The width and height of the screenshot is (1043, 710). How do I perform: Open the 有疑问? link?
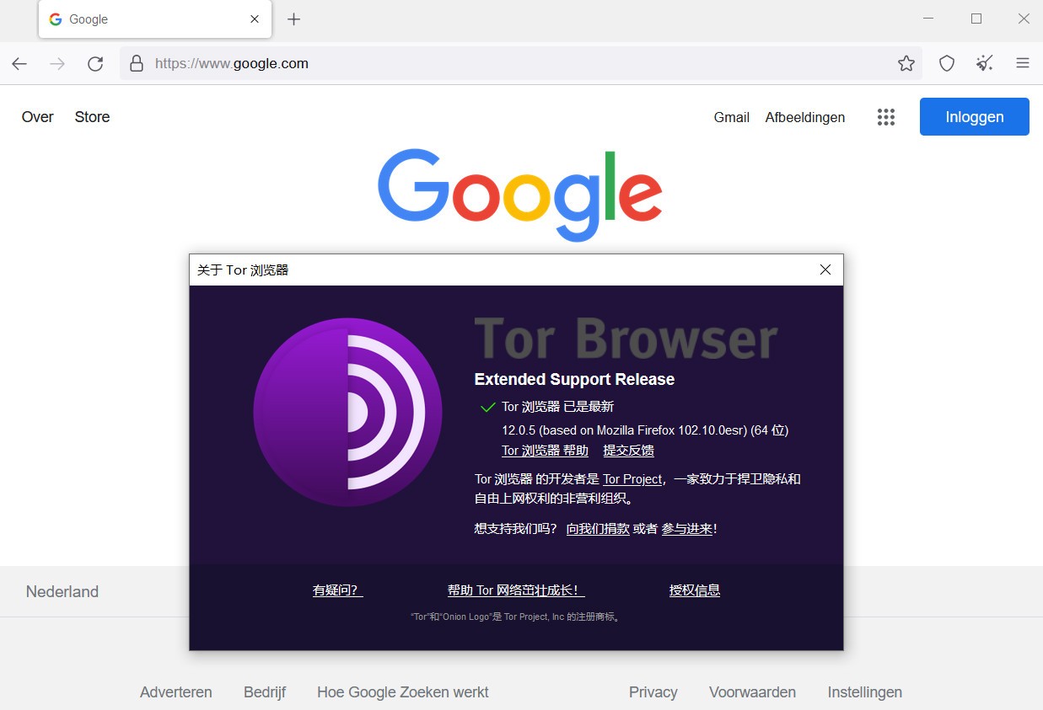coord(338,590)
